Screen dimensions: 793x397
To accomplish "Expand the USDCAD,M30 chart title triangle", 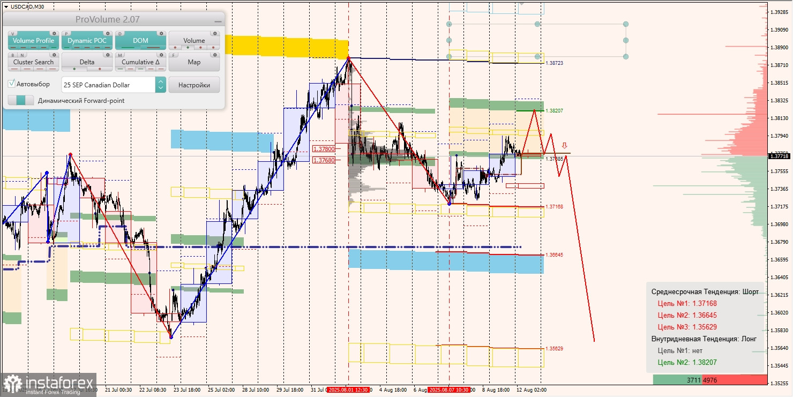I will (x=5, y=6).
